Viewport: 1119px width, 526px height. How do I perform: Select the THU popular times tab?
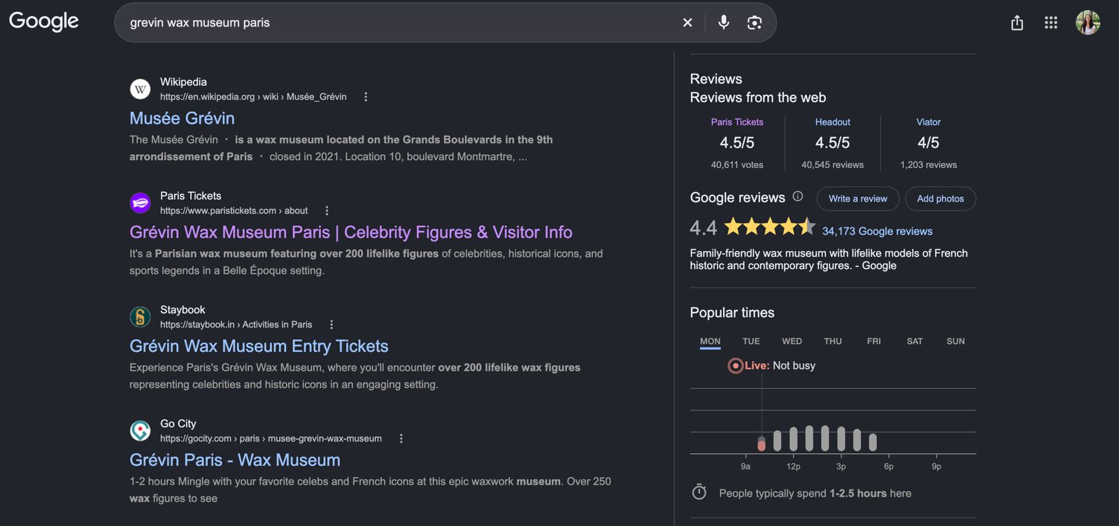click(x=833, y=341)
